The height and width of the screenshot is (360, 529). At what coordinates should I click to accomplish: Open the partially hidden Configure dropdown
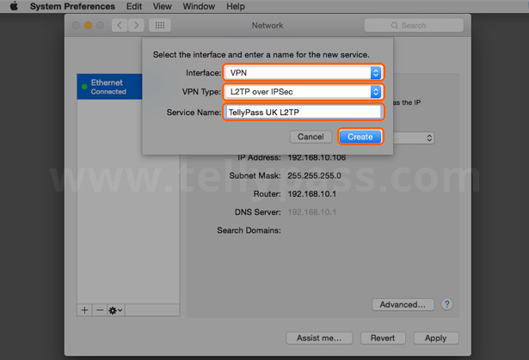coord(414,137)
